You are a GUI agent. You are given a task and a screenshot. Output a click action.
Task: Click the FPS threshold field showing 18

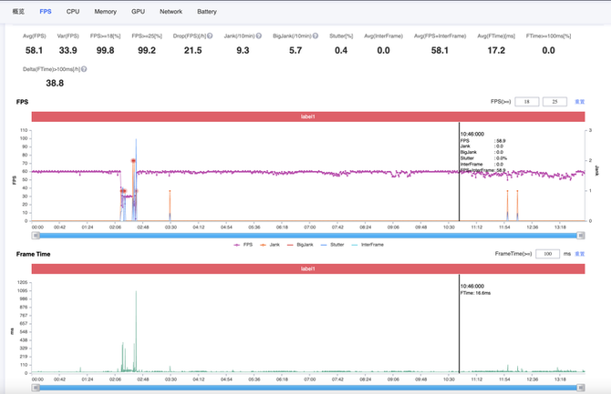526,102
